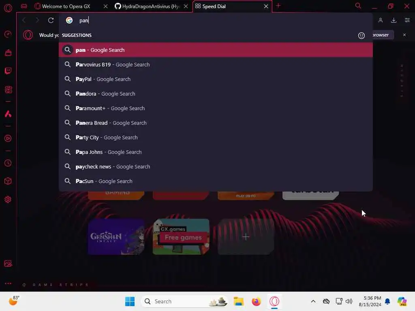Open GX Corner gamepad icon in tab bar
Screen dimensions: 415x311
[x=24, y=6]
